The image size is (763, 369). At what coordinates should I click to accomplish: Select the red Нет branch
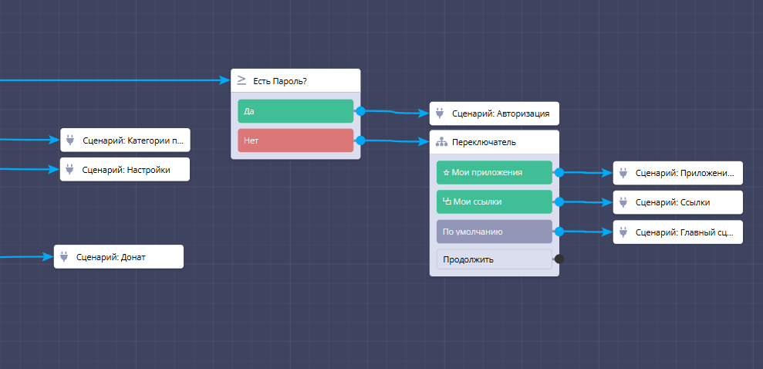point(295,140)
